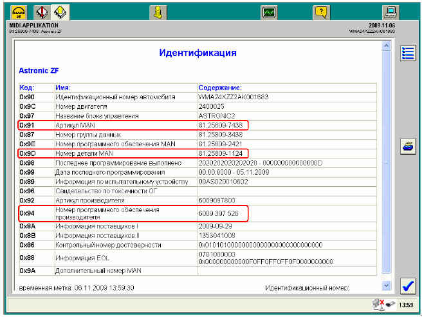
Task: Click the scrollbar up arrow
Action: 386,47
